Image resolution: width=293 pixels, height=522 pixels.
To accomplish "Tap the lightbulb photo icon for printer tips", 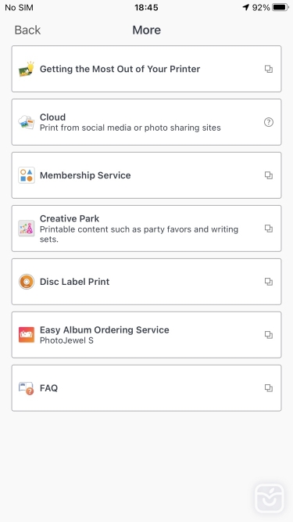I will [27, 69].
